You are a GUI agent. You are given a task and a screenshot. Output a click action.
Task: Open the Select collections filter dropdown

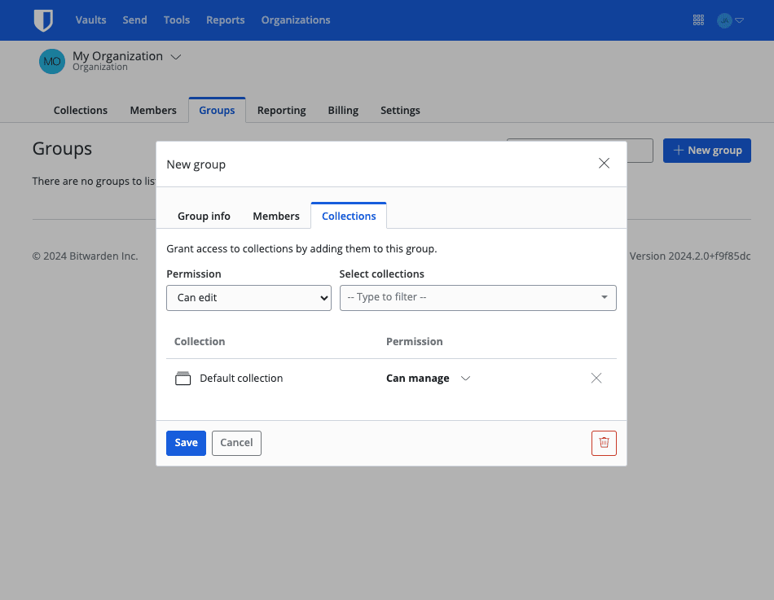click(477, 298)
